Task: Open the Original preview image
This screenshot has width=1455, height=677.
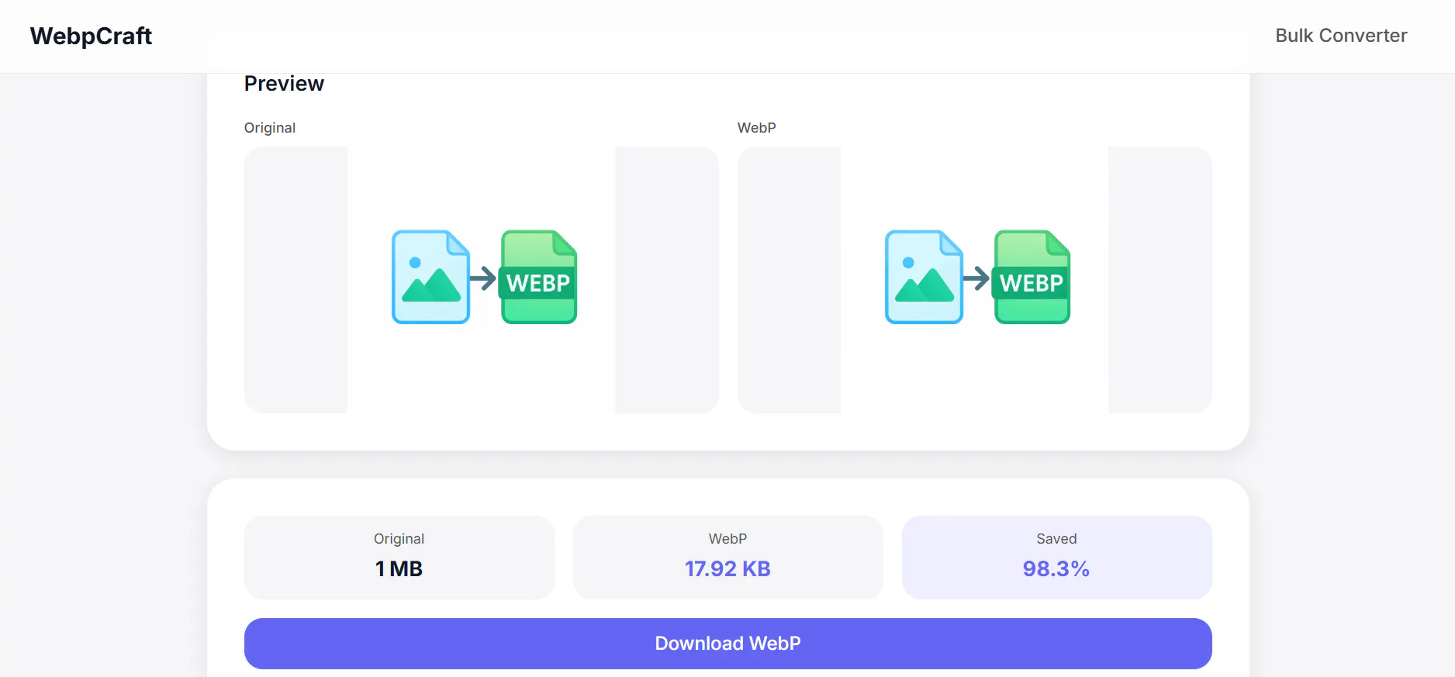Action: 482,280
